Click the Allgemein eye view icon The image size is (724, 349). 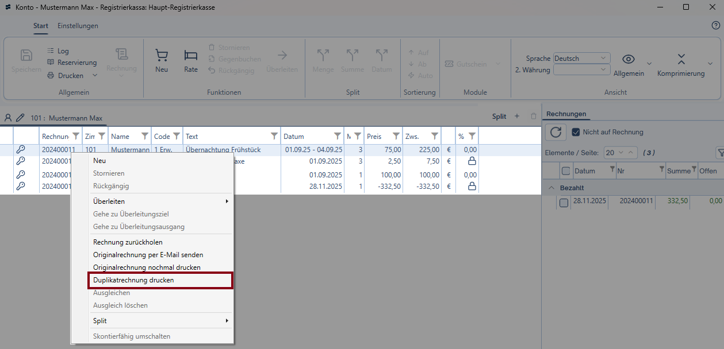[629, 59]
